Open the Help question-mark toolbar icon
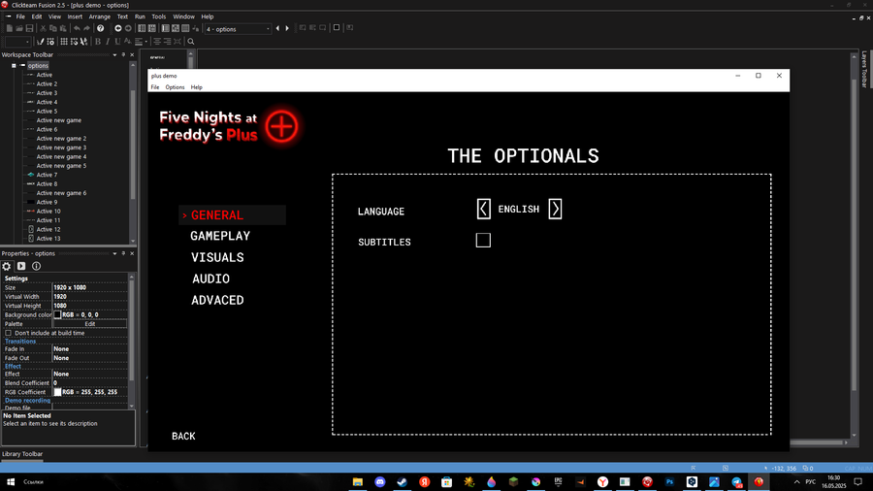Screen dimensions: 873x491 coord(100,28)
